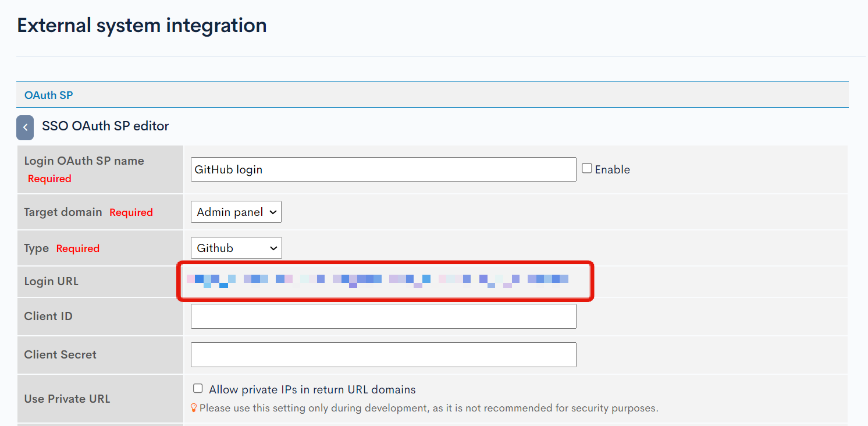868x426 pixels.
Task: Open the Target domain dropdown
Action: coord(236,212)
